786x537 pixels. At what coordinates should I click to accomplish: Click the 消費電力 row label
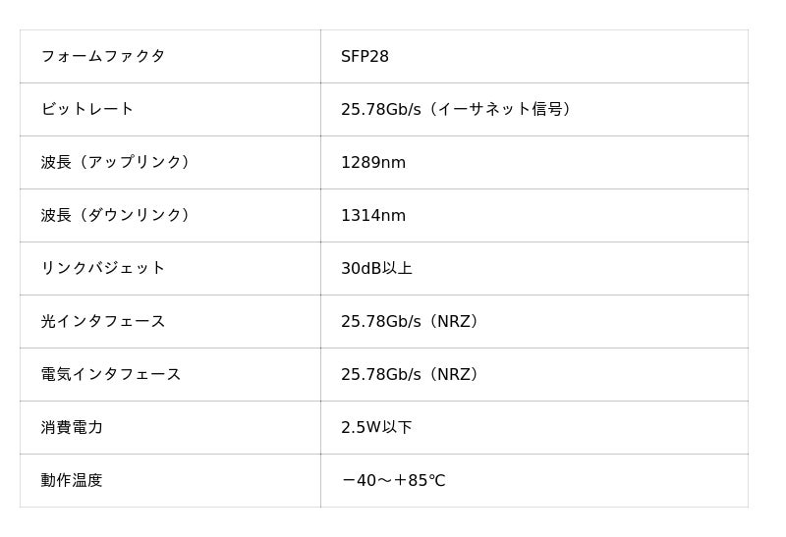(x=72, y=428)
